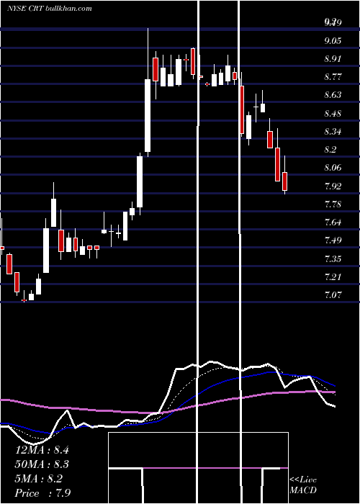This screenshot has width=360, height=504.
Task: Click the 8.63 price axis label
Action: [333, 95]
